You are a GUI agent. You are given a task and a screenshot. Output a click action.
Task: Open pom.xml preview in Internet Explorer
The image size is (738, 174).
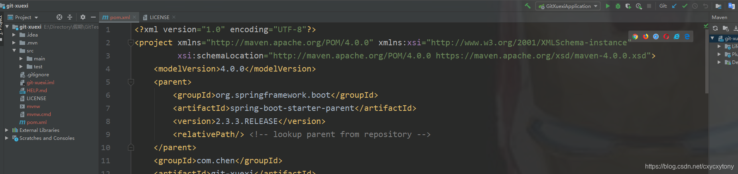pyautogui.click(x=677, y=37)
